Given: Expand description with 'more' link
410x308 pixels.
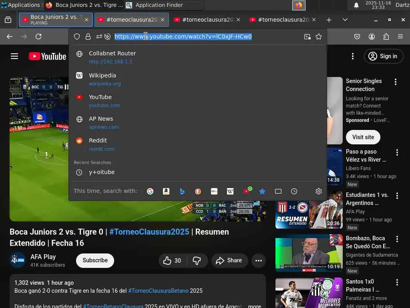Looking at the screenshot, I should click(254, 306).
